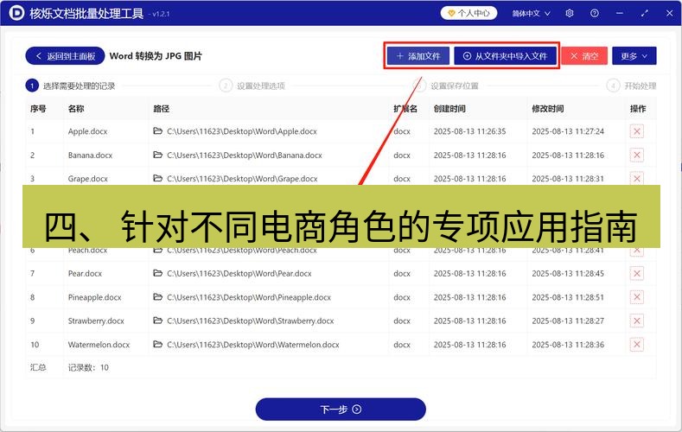Delete the Pear.docx row
Screen dimensions: 682x432
pyautogui.click(x=636, y=273)
